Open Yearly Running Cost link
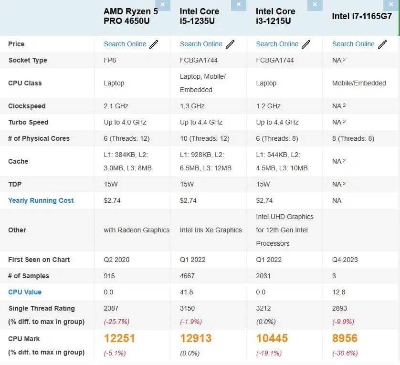Viewport: 400px width, 365px height. pyautogui.click(x=41, y=200)
